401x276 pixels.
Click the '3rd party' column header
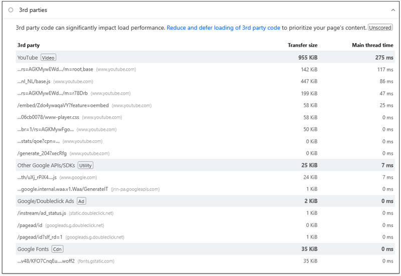[x=29, y=45]
